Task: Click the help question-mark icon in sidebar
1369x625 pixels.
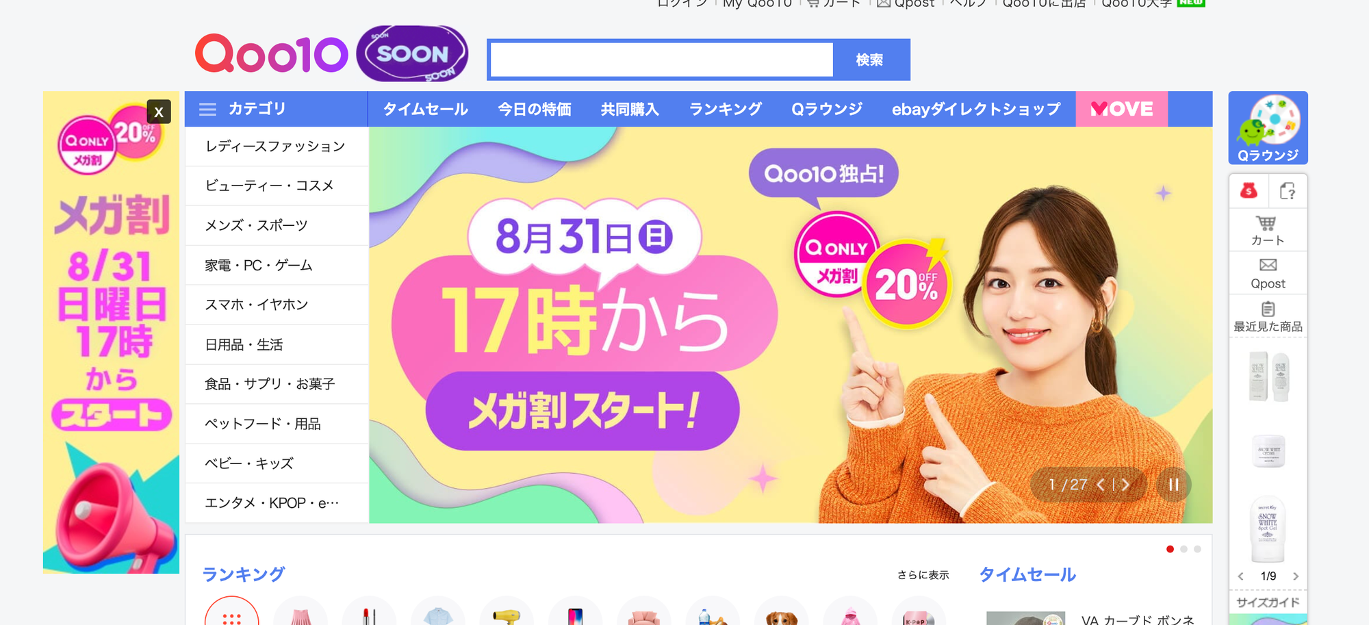Action: (x=1288, y=191)
